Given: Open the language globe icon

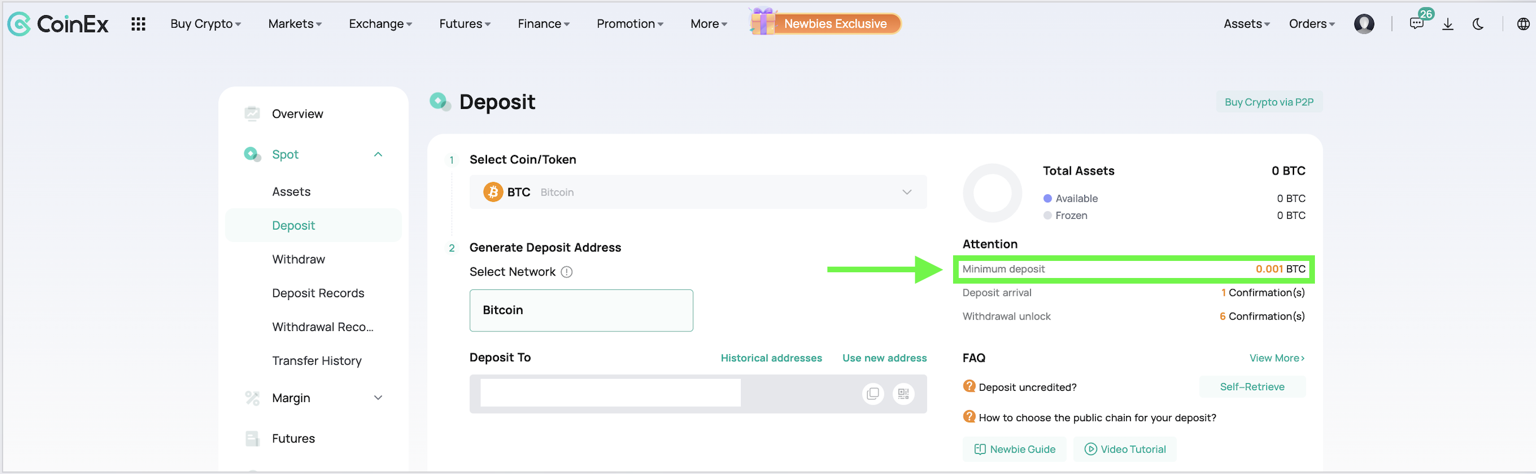Looking at the screenshot, I should pyautogui.click(x=1523, y=24).
